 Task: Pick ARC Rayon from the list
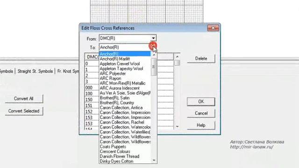coord(125,78)
